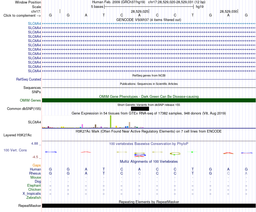Screen dimensions: 256x212
Task: Click the X_tropicalis species row label
Action: [x=32, y=194]
